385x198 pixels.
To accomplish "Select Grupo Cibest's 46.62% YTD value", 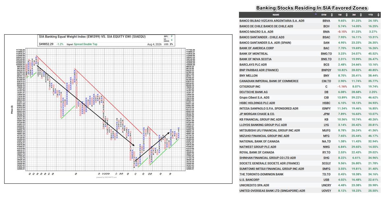I will 373,97.
